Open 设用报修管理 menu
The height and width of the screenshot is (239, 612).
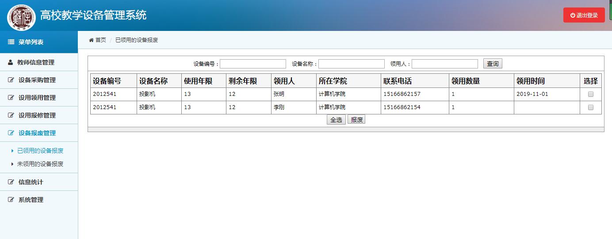click(x=39, y=115)
